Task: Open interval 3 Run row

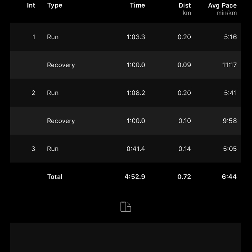Action: (x=126, y=149)
